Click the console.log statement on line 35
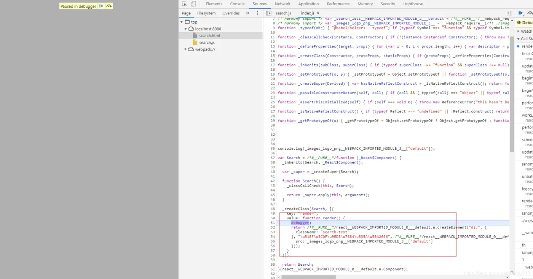This screenshot has height=279, width=533. tap(356, 149)
